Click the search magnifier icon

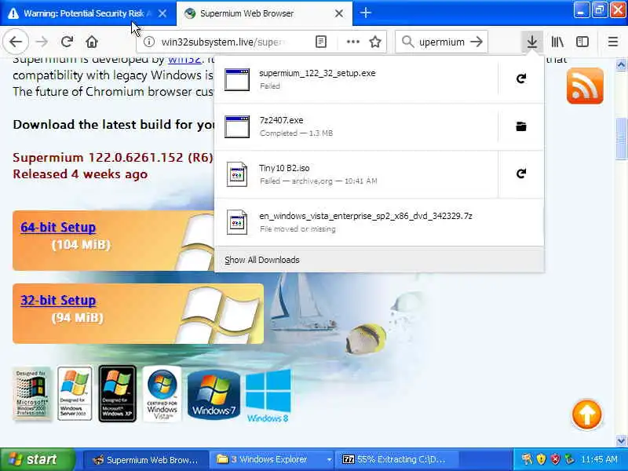(x=407, y=42)
